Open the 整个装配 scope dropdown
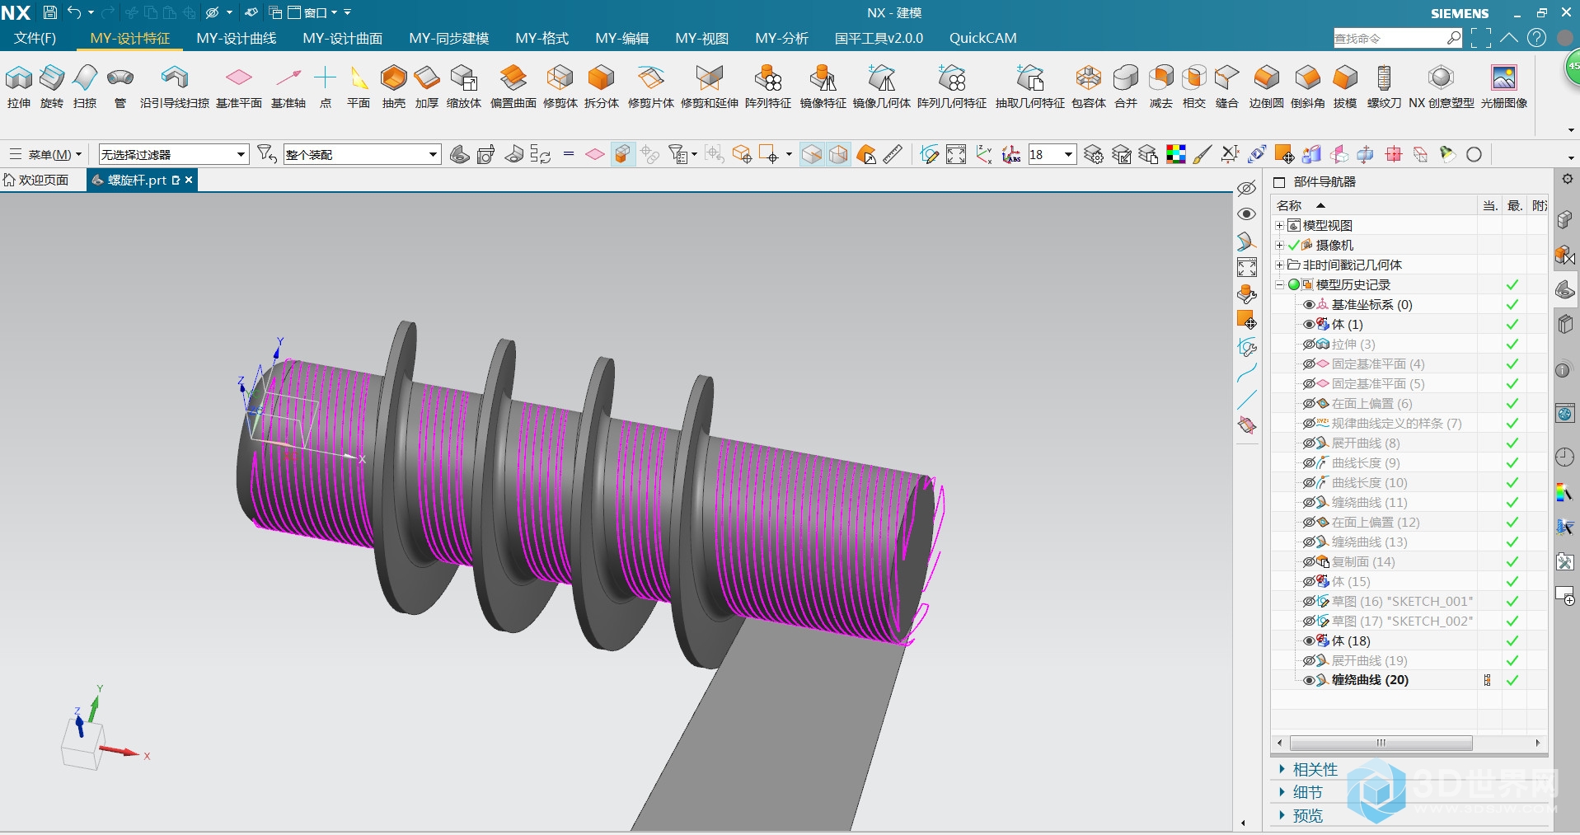 pyautogui.click(x=362, y=154)
